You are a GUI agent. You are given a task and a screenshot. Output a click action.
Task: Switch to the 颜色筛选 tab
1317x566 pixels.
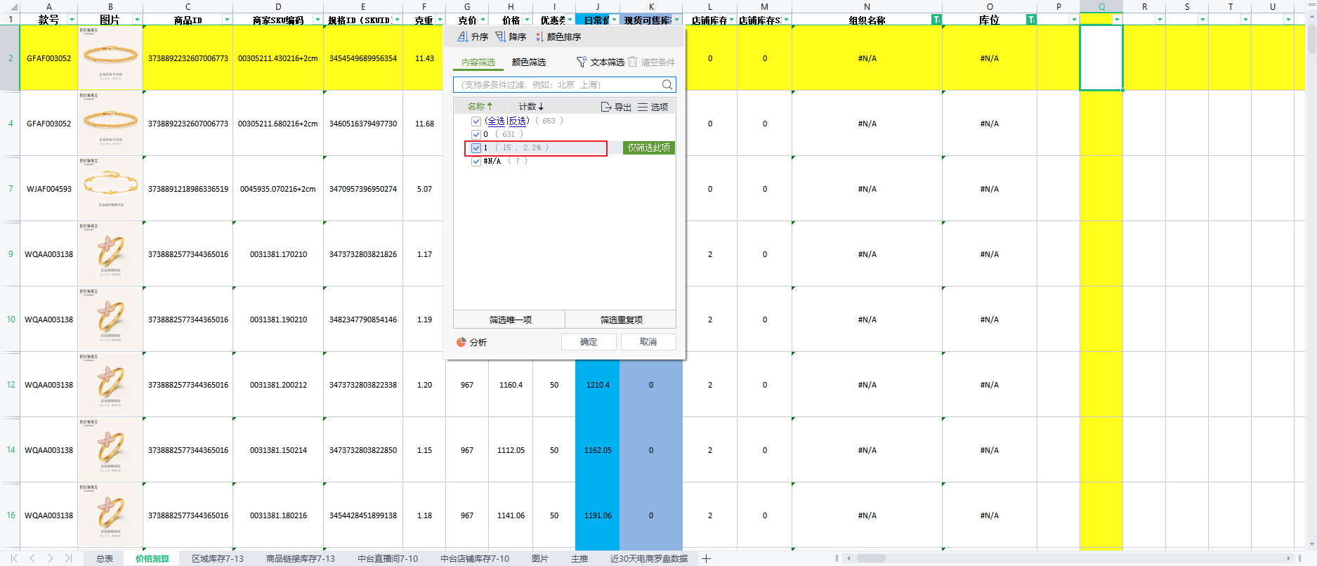click(528, 62)
